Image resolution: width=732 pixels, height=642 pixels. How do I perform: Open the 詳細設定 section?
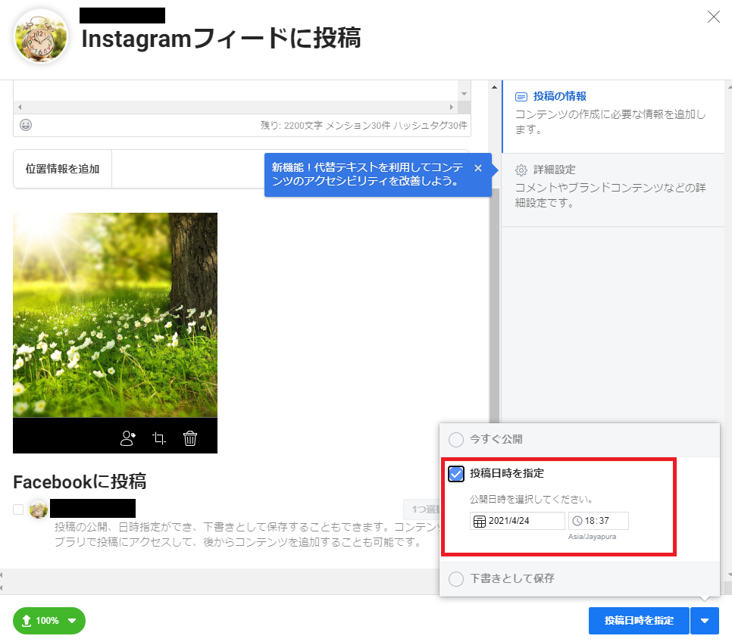614,190
